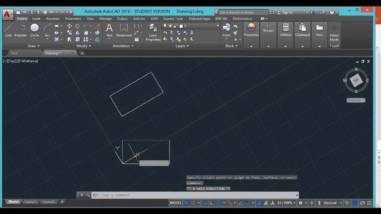
Task: Add a new drawing tab with plus button
Action: pyautogui.click(x=82, y=53)
